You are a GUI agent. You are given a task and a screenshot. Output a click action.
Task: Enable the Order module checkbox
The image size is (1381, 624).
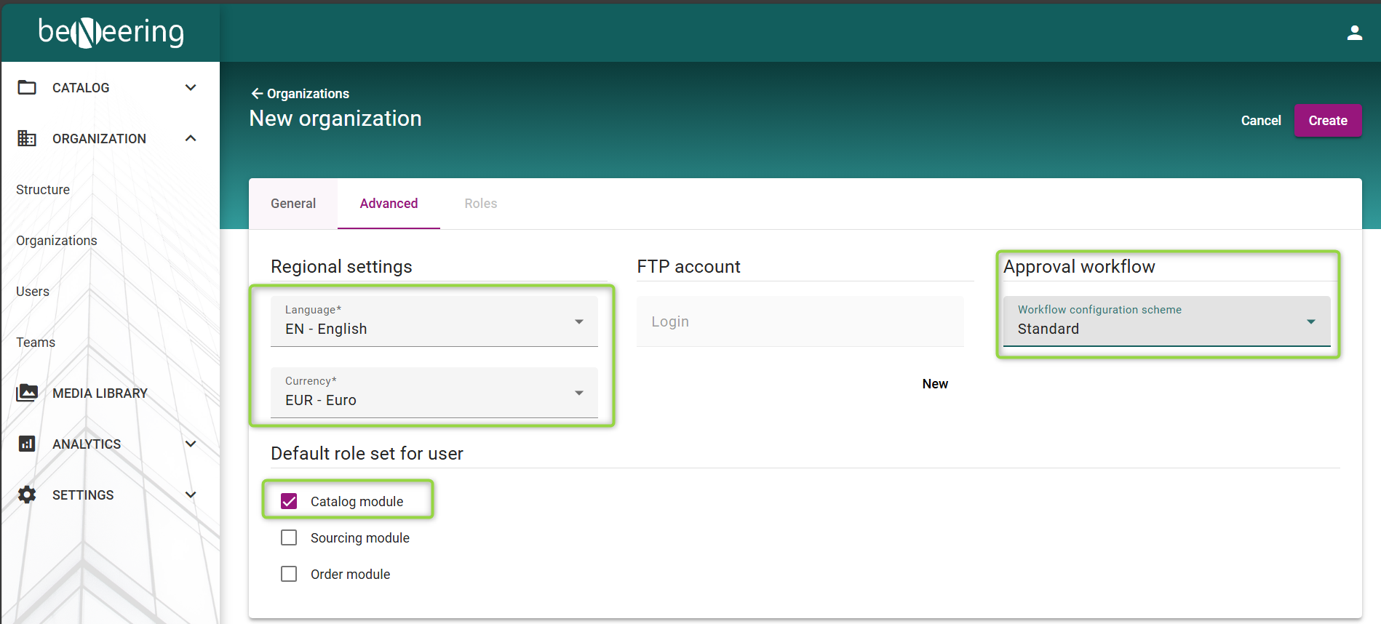pos(289,574)
